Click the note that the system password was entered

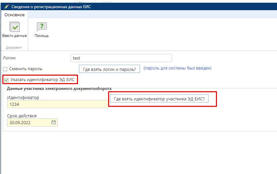point(177,68)
